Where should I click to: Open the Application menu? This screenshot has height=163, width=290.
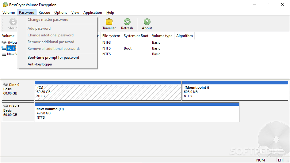[x=93, y=13]
